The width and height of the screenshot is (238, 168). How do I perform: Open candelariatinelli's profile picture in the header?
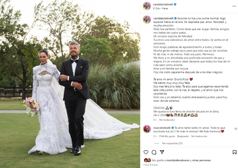click(147, 6)
